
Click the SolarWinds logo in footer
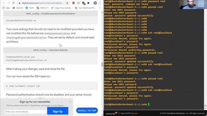pyautogui.click(x=111, y=113)
